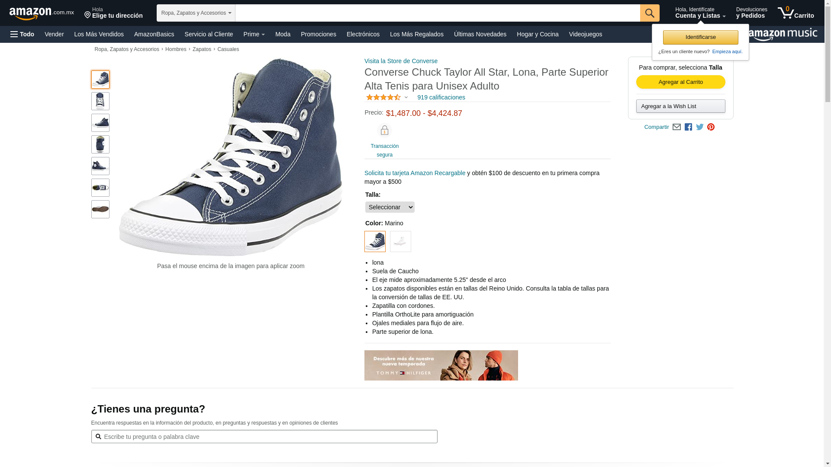This screenshot has height=467, width=831.
Task: Share product via email icon
Action: [x=676, y=127]
